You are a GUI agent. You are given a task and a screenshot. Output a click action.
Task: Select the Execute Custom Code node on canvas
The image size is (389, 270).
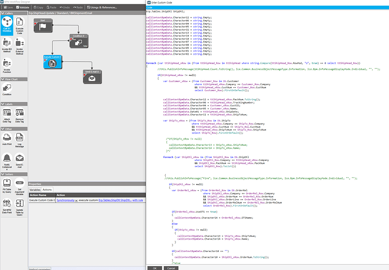point(52,62)
